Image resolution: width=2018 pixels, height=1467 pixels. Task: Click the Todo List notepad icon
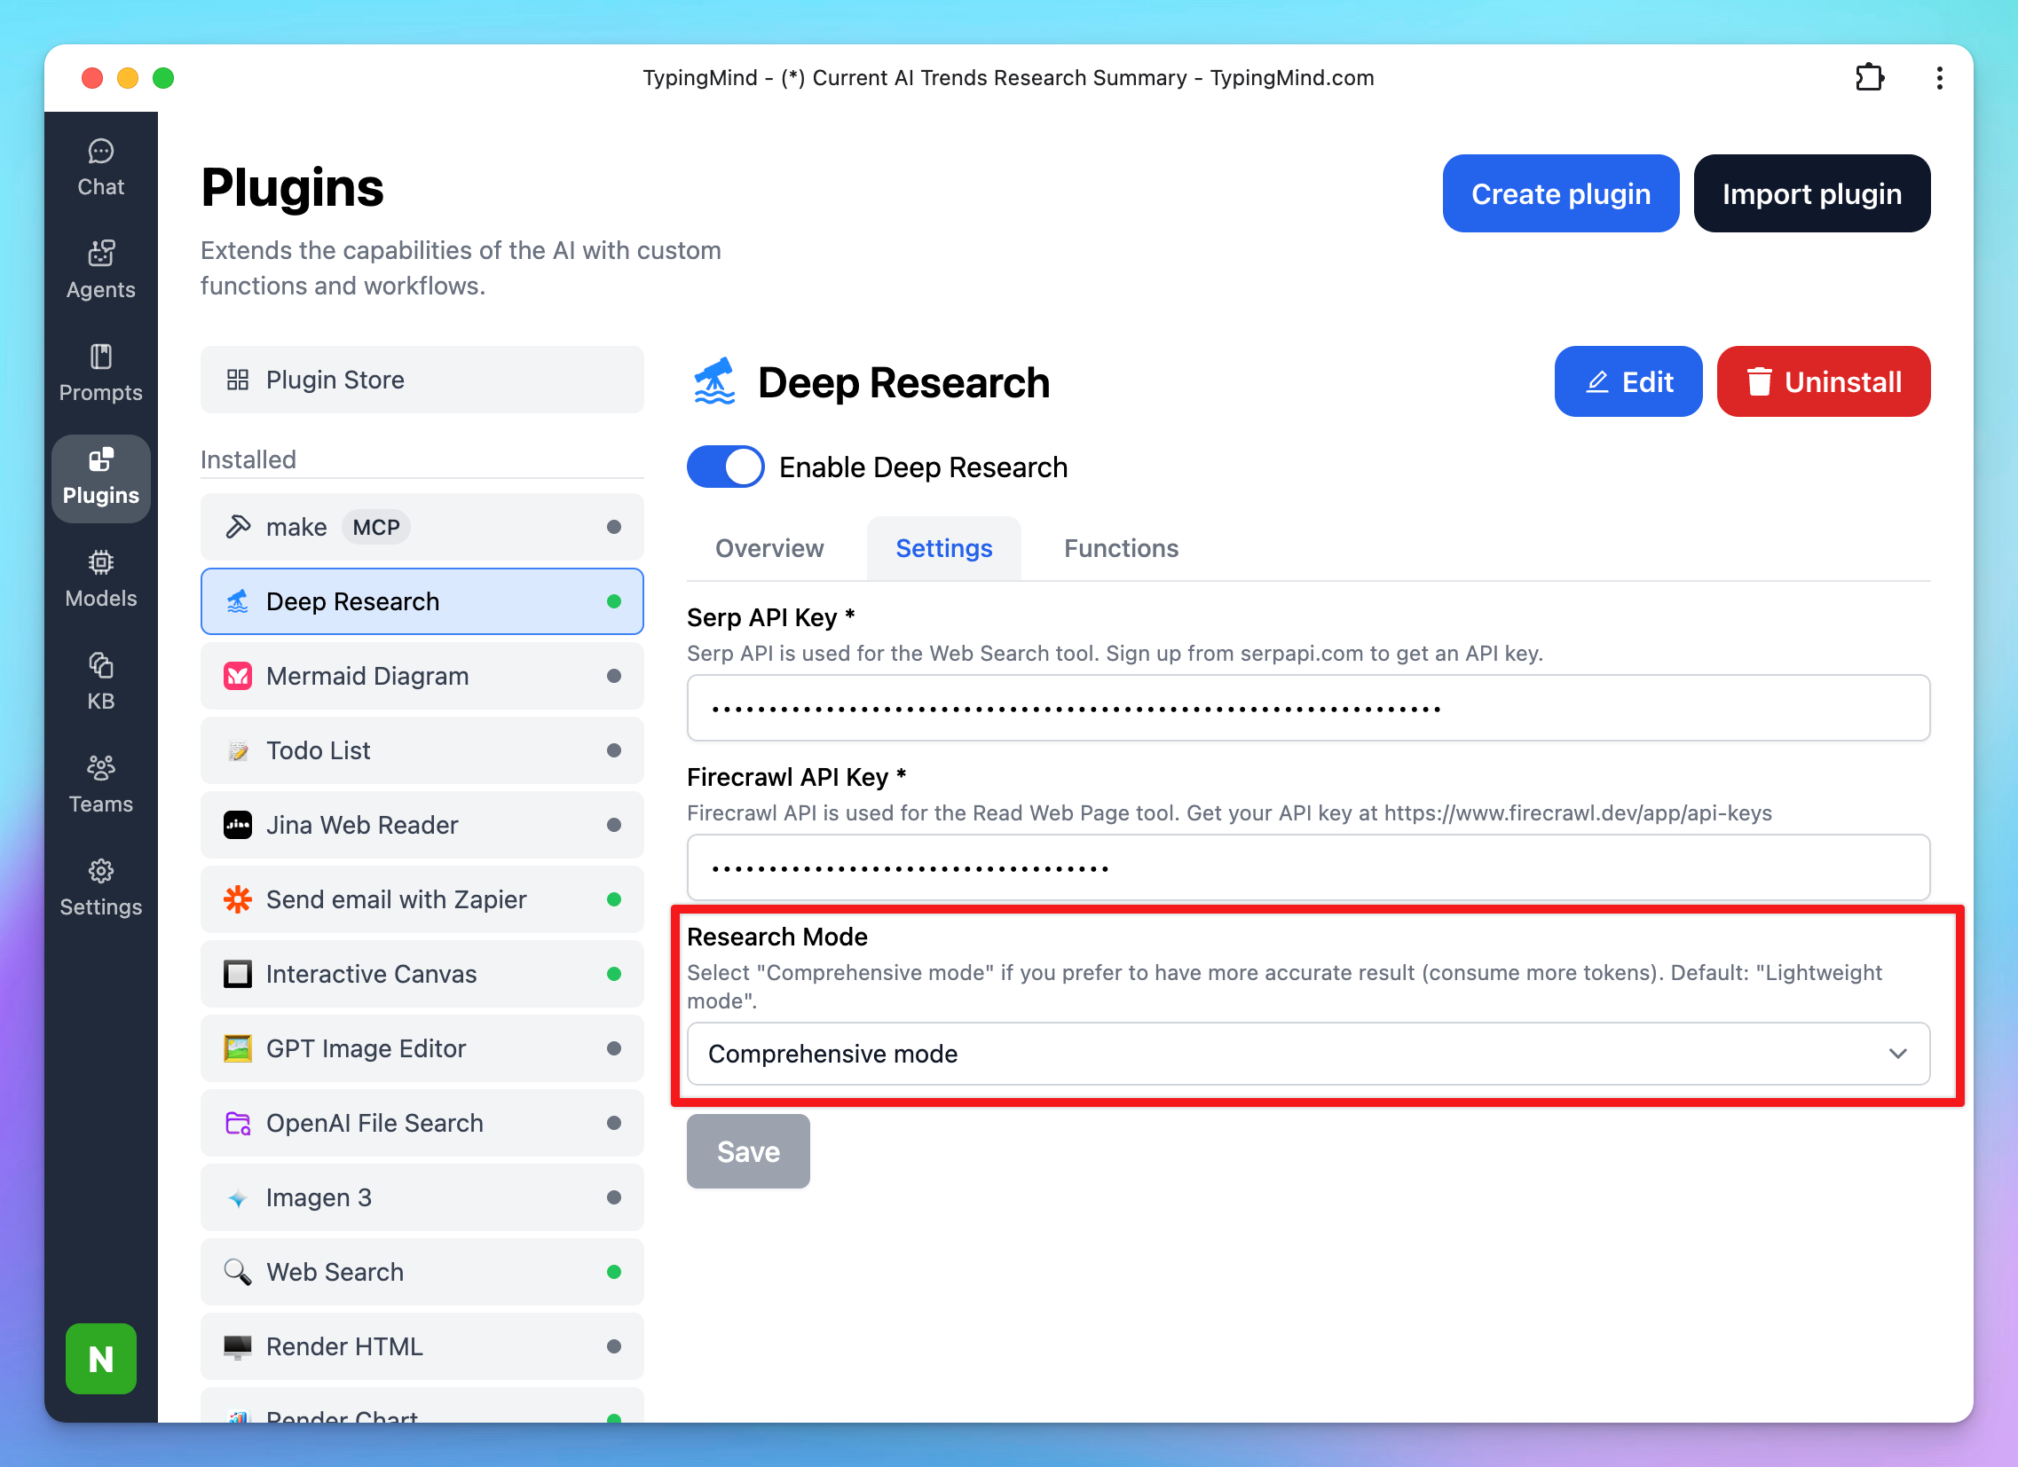pos(238,751)
